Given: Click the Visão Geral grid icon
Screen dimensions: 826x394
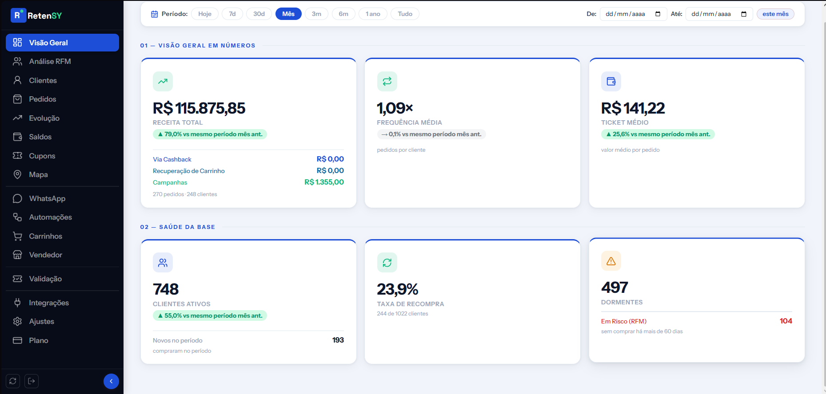Looking at the screenshot, I should (x=17, y=43).
